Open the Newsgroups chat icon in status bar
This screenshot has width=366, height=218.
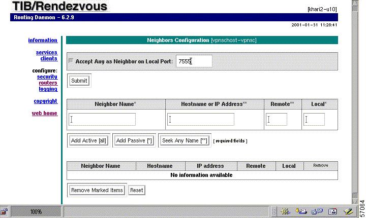pos(317,211)
